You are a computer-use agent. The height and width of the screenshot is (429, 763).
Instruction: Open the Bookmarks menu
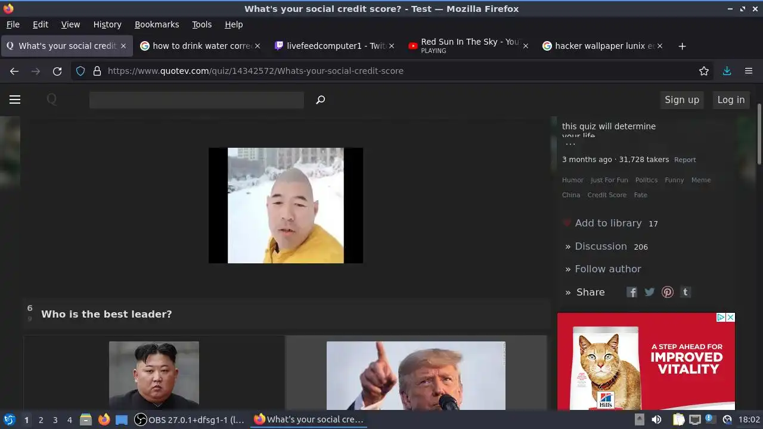pos(157,24)
